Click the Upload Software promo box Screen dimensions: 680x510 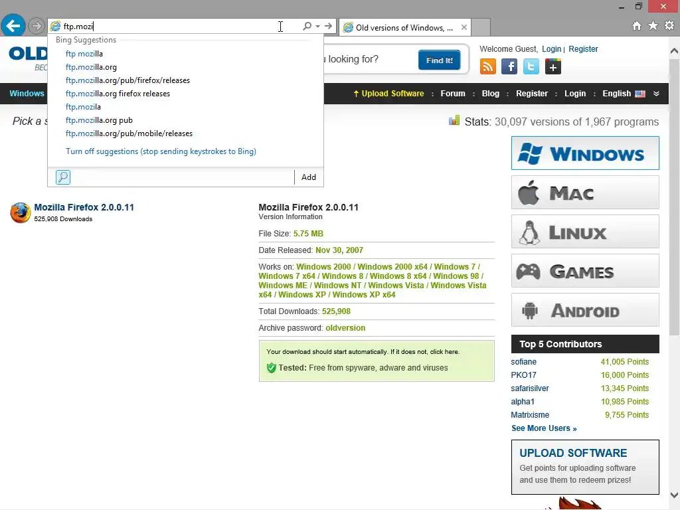click(585, 467)
